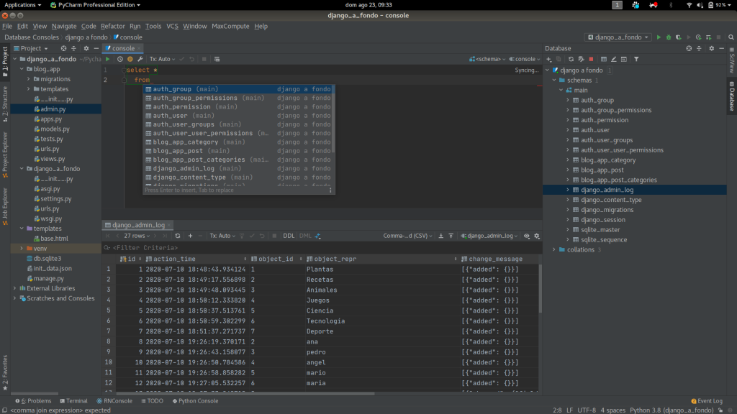Select the django_admin_log results tab
Image resolution: width=737 pixels, height=414 pixels.
137,225
